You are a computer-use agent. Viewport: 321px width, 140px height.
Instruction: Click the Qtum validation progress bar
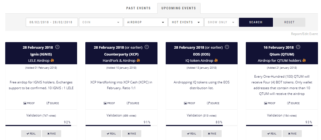pos(282,126)
